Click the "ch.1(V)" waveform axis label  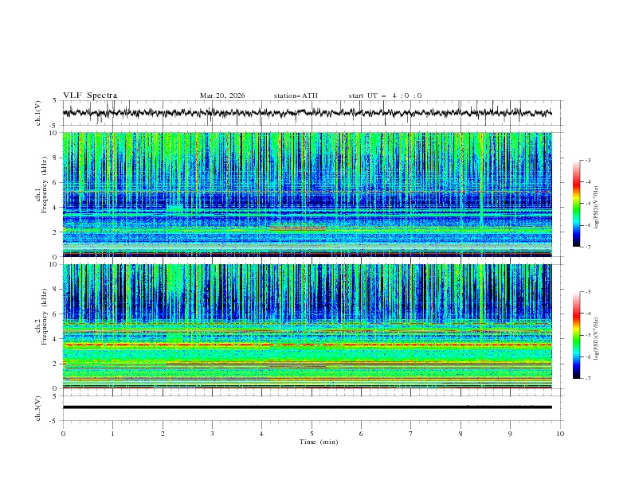click(x=38, y=113)
